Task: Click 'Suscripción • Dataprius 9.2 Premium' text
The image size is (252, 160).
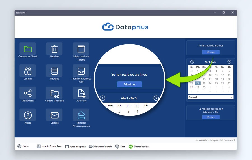Action: [215, 140]
